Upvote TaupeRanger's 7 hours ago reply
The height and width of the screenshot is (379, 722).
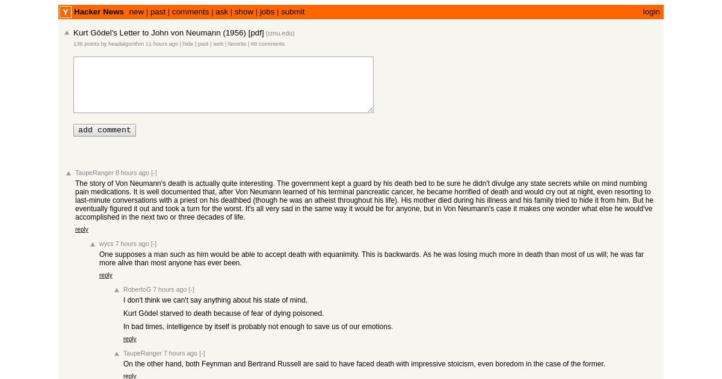point(117,354)
